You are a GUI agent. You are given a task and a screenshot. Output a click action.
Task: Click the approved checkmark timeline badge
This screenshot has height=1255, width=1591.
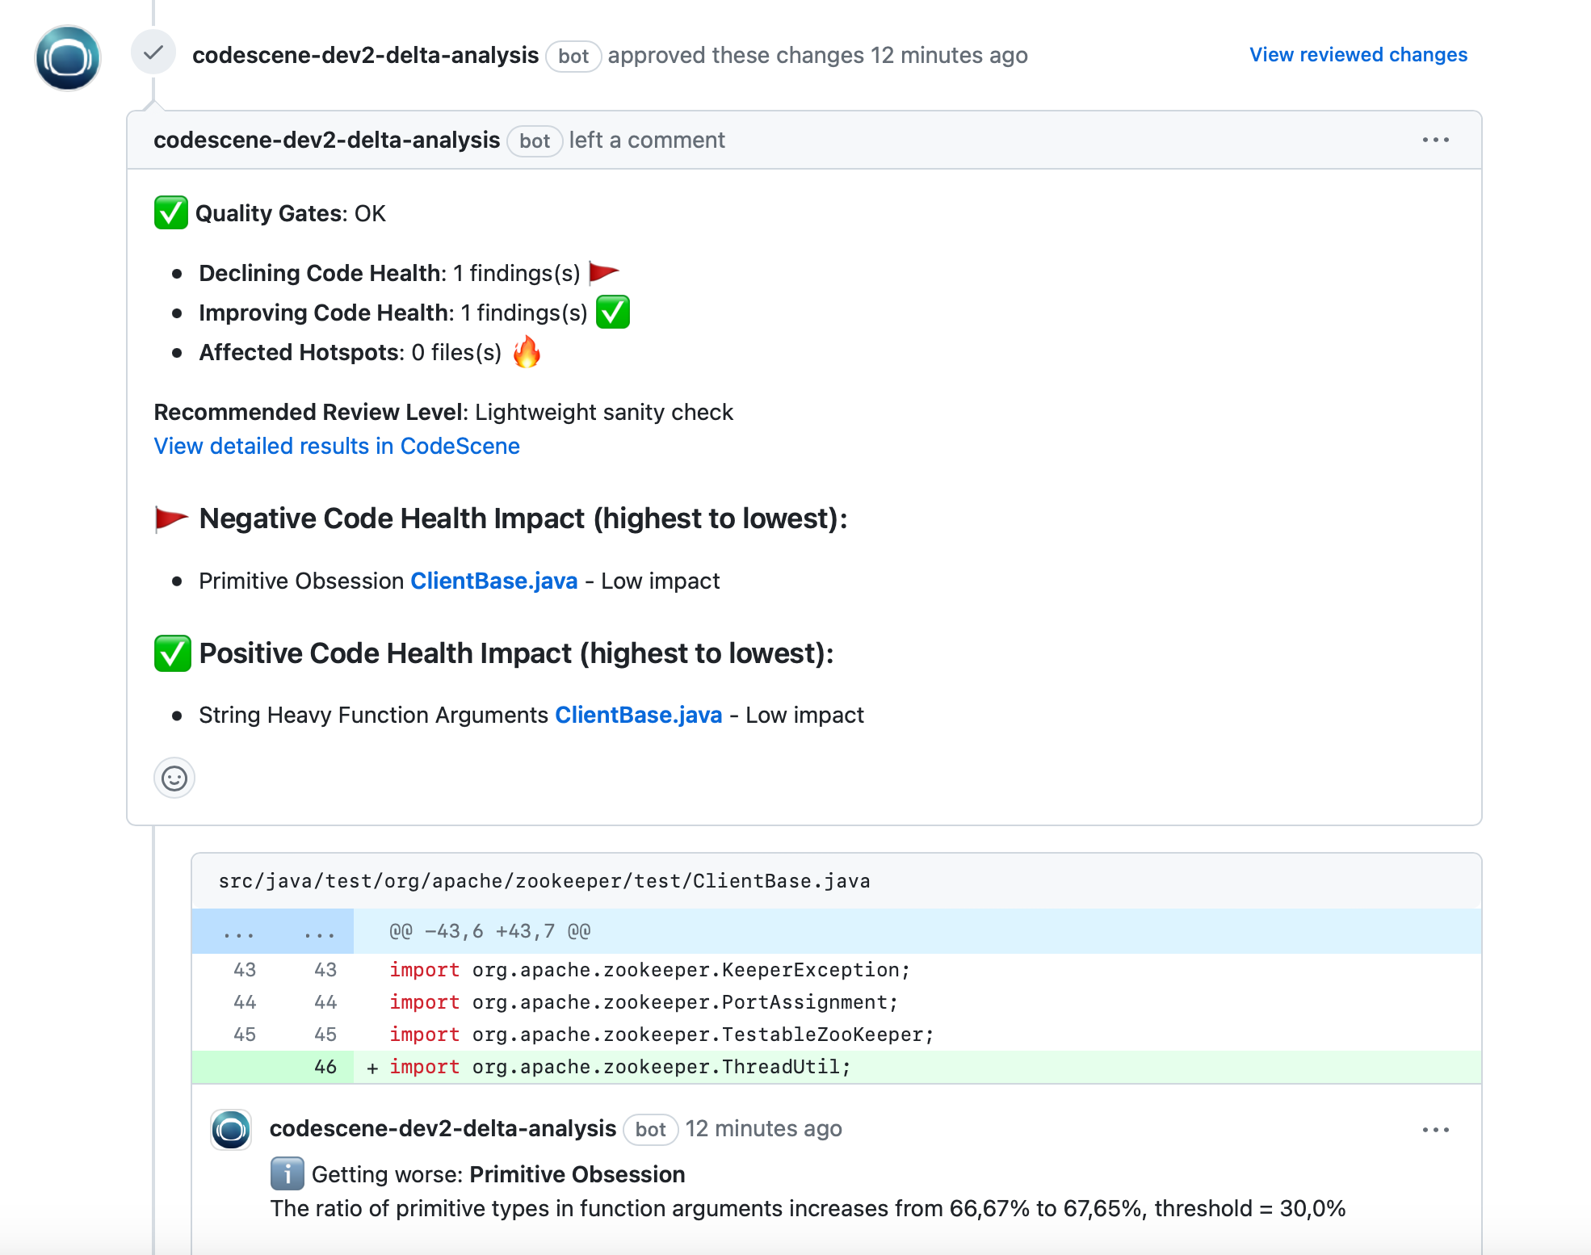[153, 53]
